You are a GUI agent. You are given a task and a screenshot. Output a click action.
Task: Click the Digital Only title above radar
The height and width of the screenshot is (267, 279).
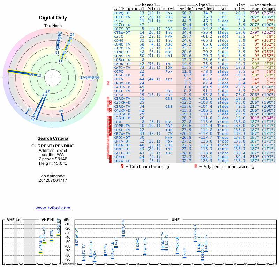(53, 18)
